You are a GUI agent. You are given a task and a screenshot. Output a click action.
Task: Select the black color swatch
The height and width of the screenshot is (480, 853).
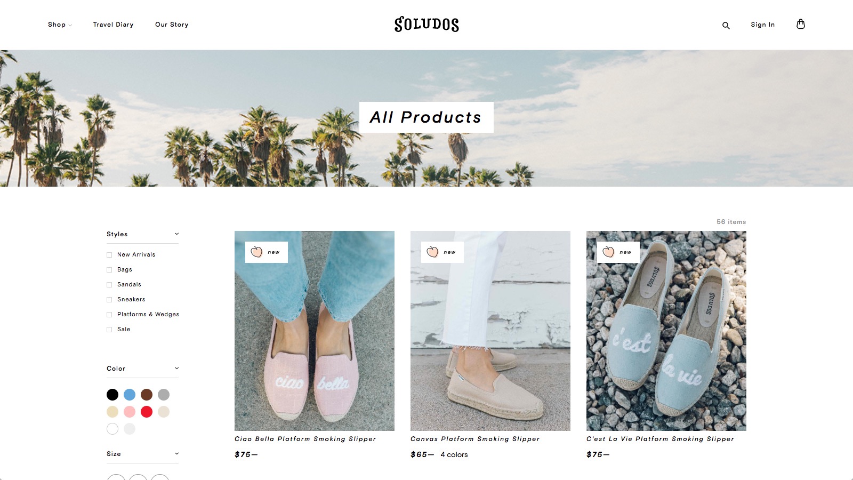[112, 395]
